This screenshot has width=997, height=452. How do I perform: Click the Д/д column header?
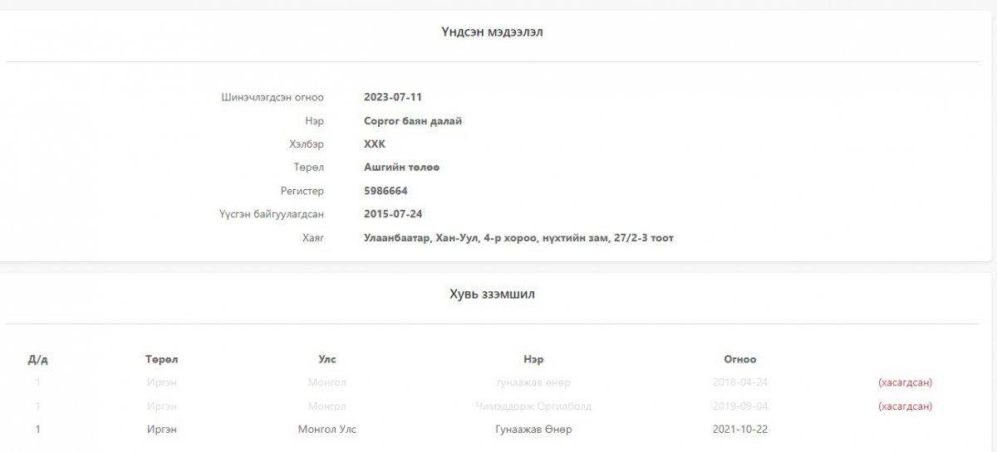(38, 360)
